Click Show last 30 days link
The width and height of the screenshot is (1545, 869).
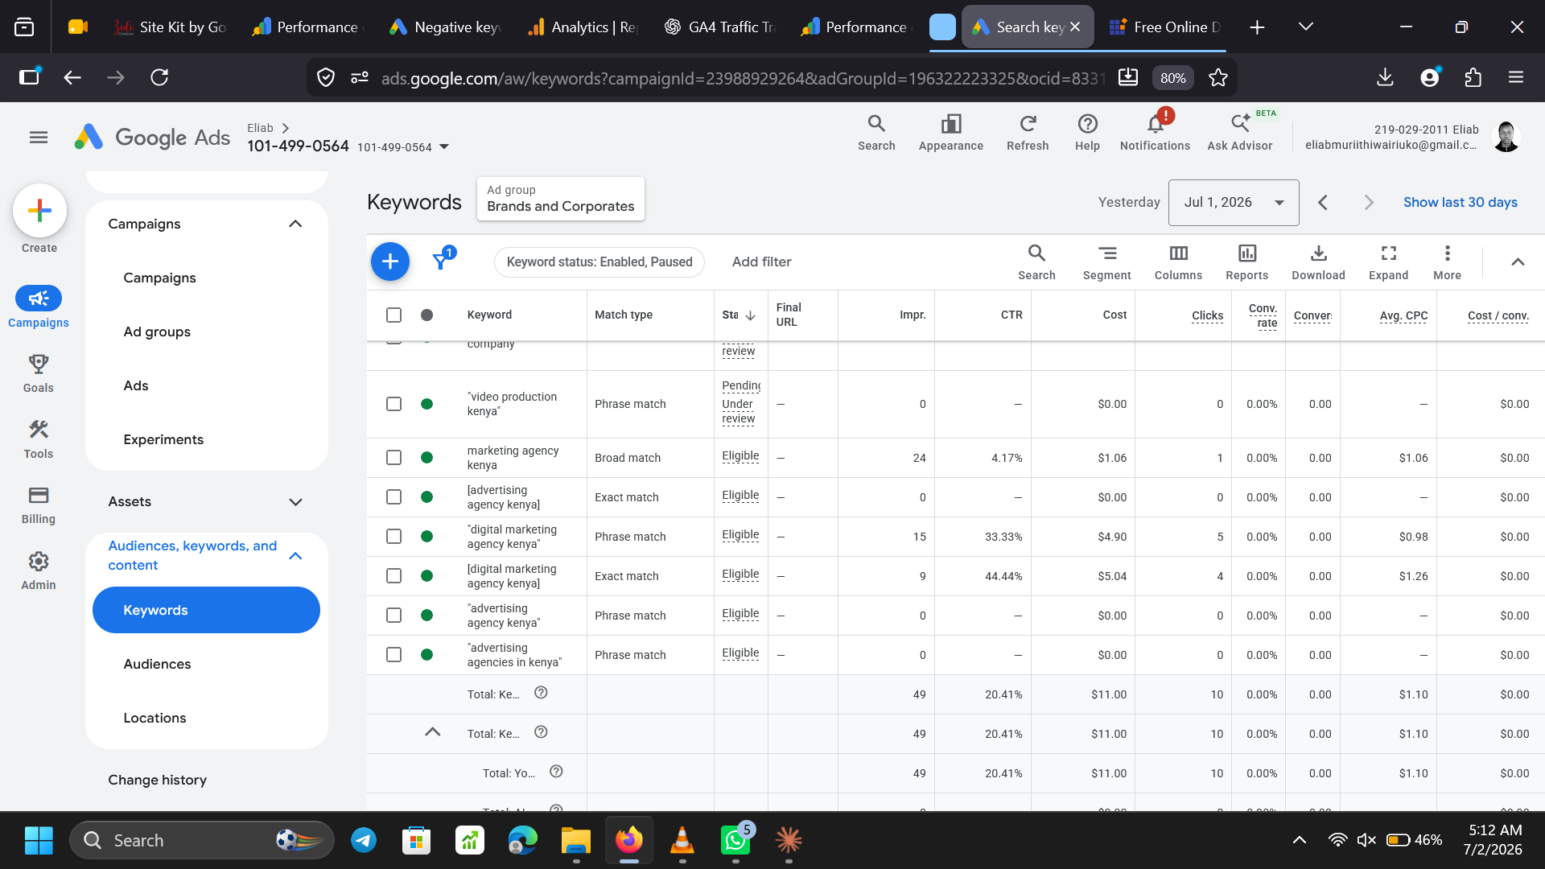click(x=1461, y=203)
